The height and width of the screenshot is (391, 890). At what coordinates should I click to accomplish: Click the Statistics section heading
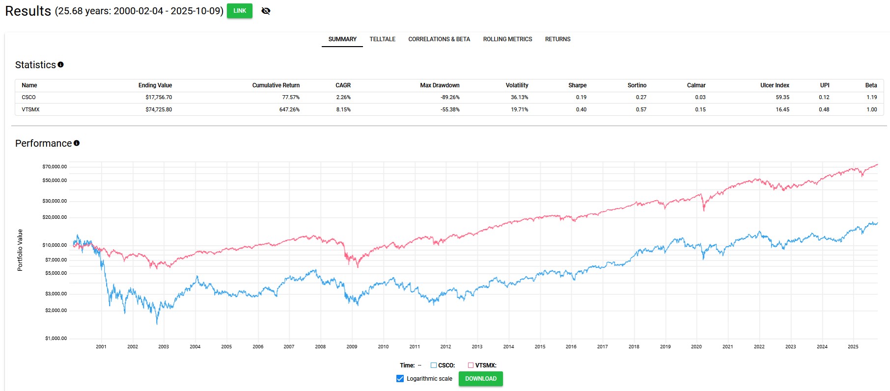35,65
